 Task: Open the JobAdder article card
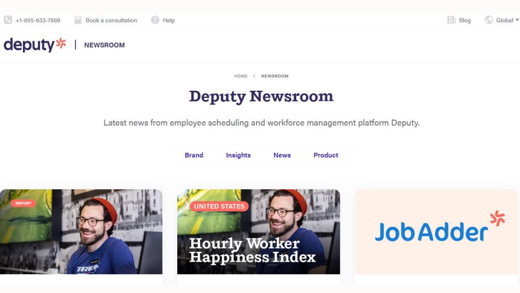click(x=436, y=232)
